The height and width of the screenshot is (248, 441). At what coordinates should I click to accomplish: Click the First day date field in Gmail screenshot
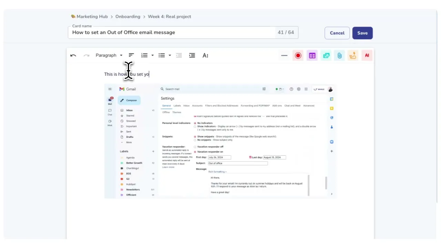pyautogui.click(x=219, y=157)
